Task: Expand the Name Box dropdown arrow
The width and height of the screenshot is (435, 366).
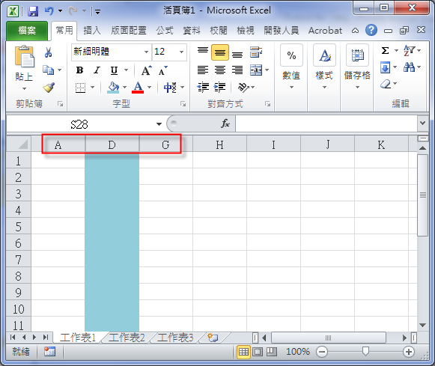Action: tap(159, 124)
